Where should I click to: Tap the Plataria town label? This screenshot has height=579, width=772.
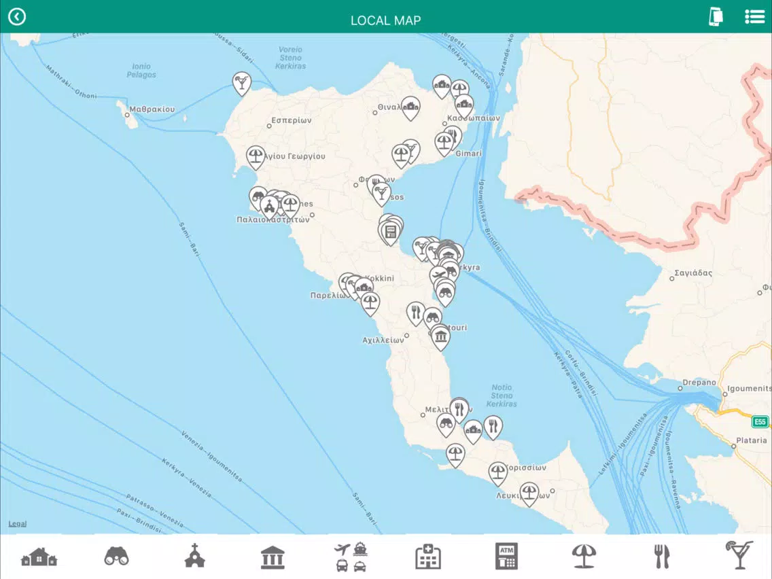point(752,440)
